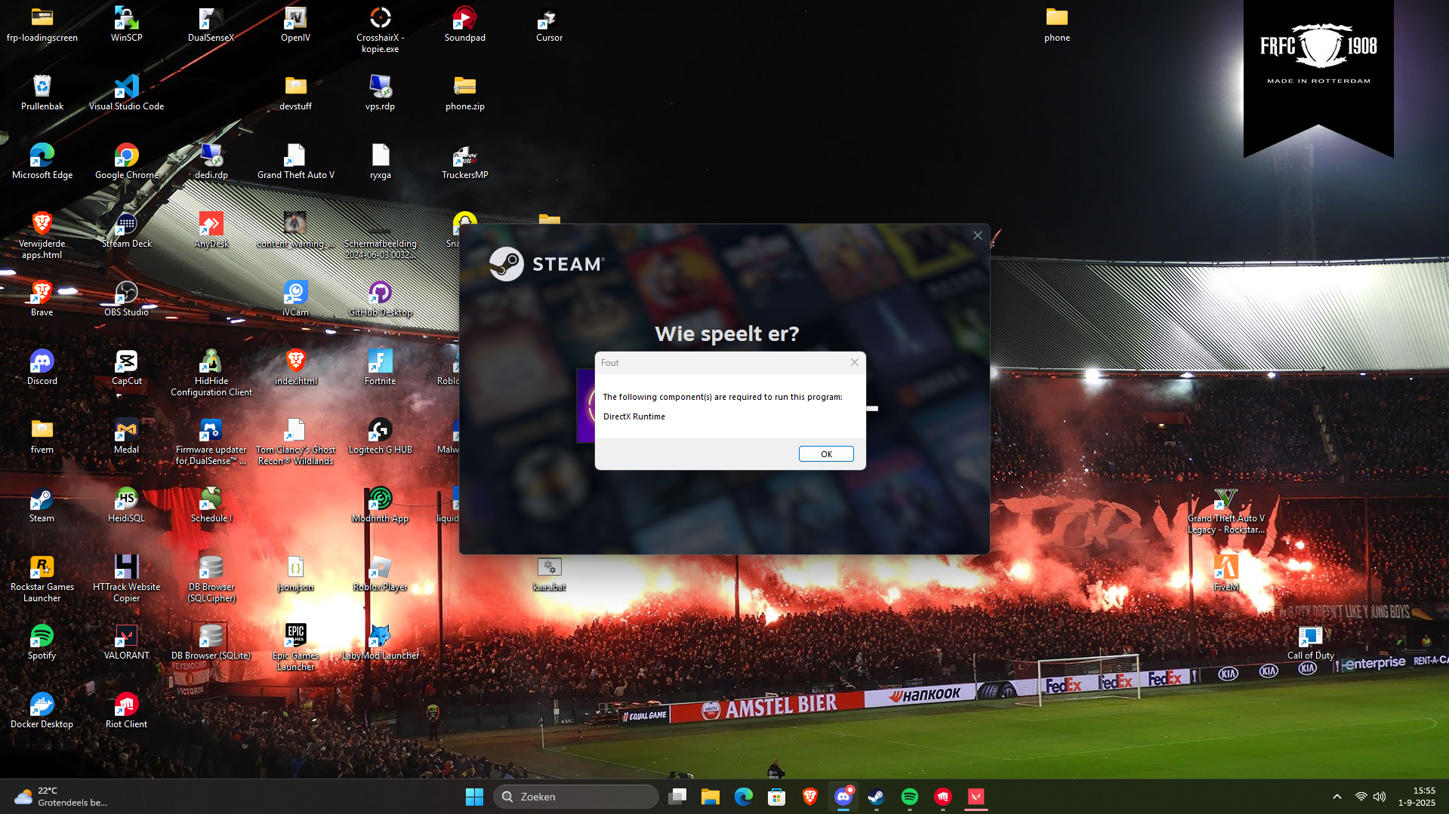
Task: Select the Google Chrome desktop icon
Action: pyautogui.click(x=127, y=162)
